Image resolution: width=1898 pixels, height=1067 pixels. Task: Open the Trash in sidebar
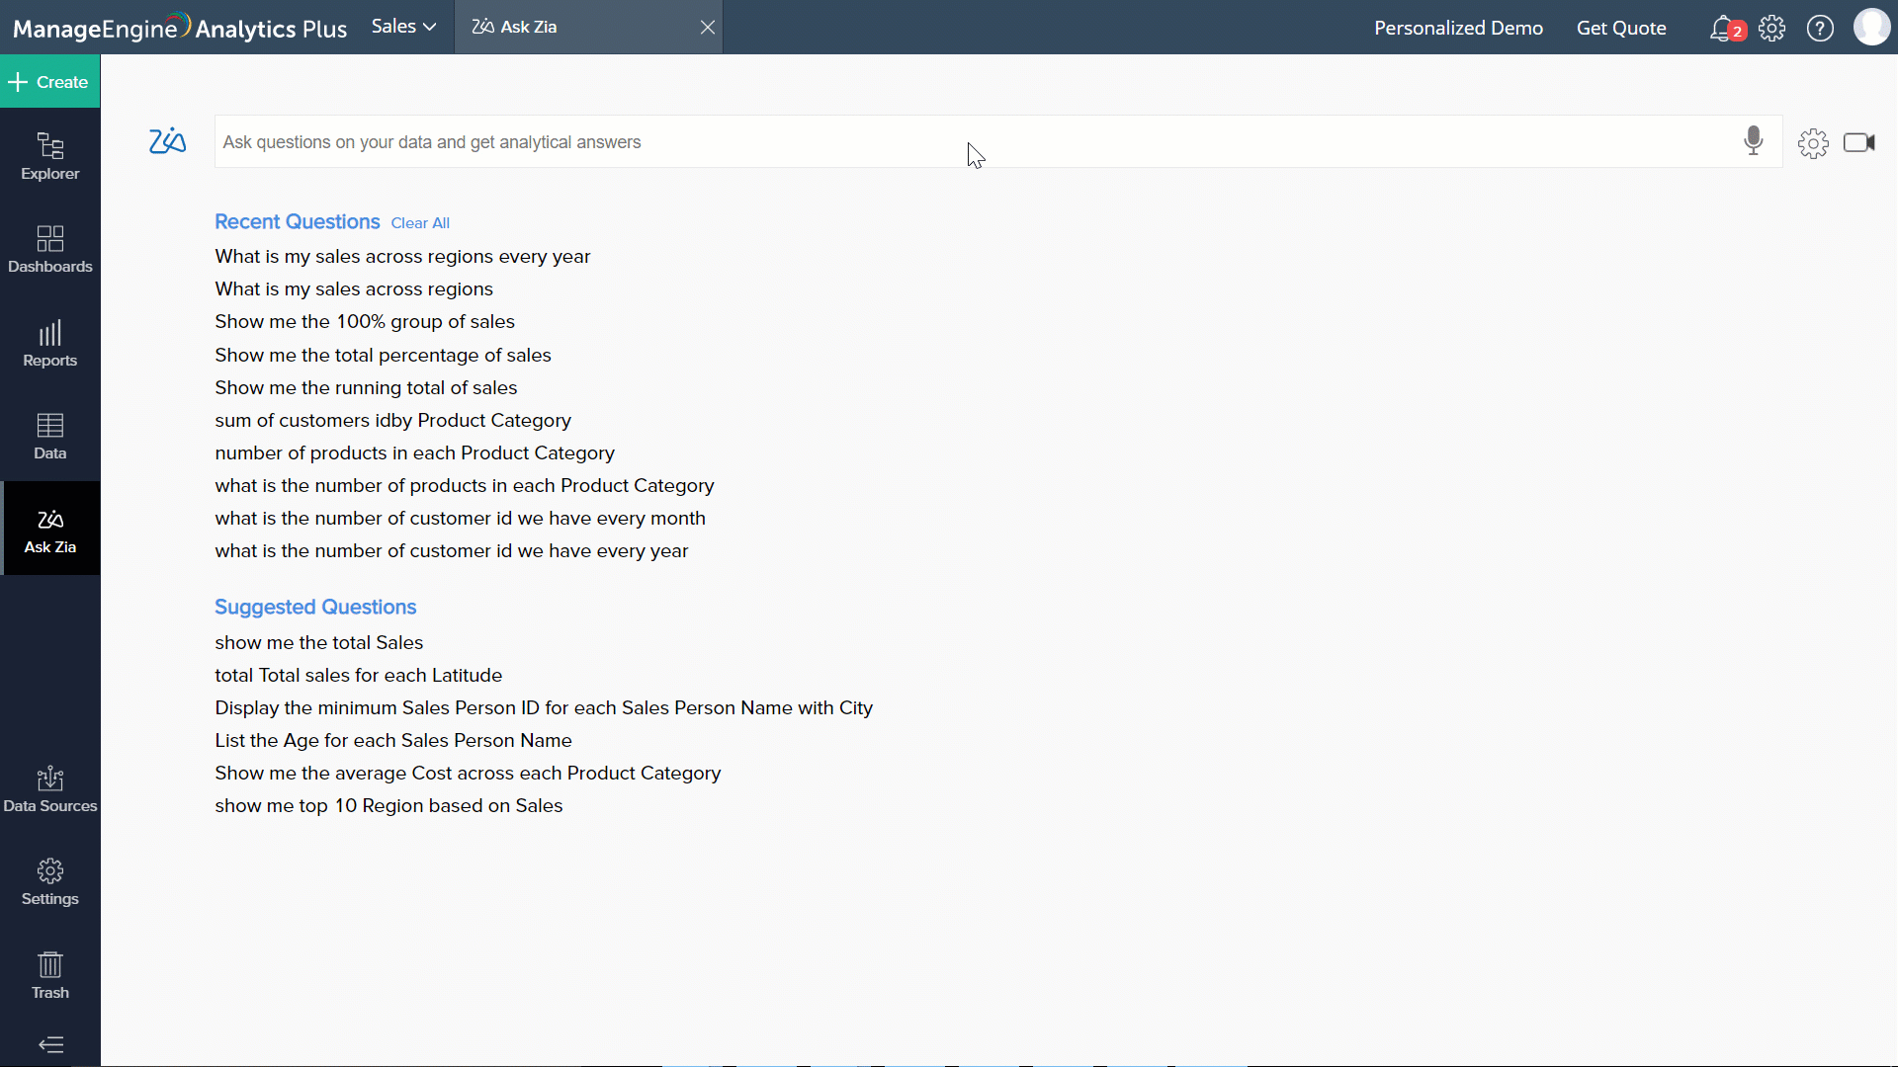pos(50,975)
